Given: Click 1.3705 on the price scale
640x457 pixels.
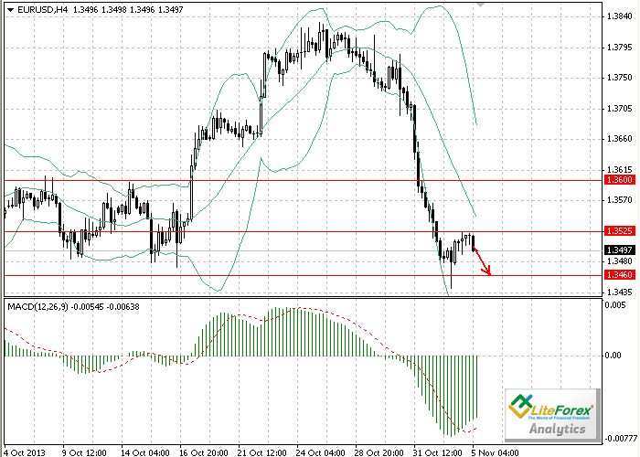Looking at the screenshot, I should [619, 108].
